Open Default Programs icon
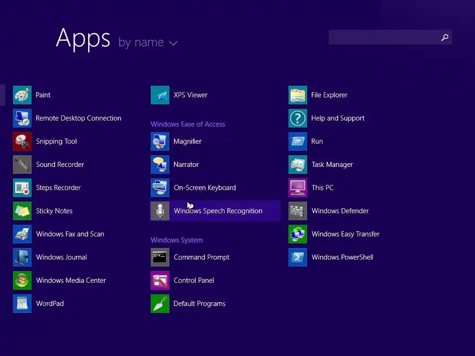Screen dimensions: 475x356 [160, 303]
